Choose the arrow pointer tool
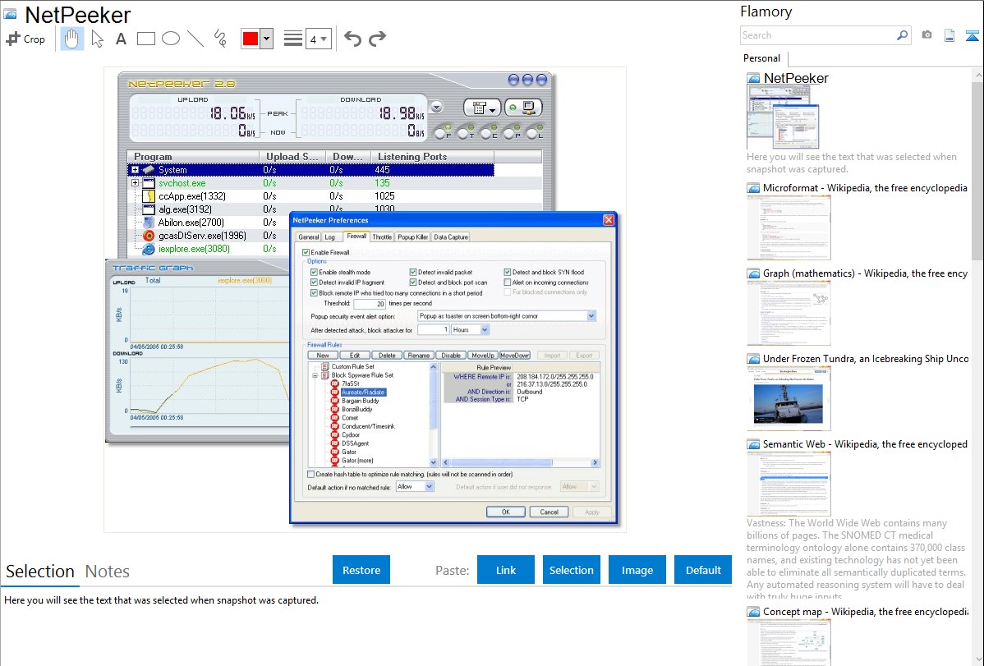 point(97,39)
